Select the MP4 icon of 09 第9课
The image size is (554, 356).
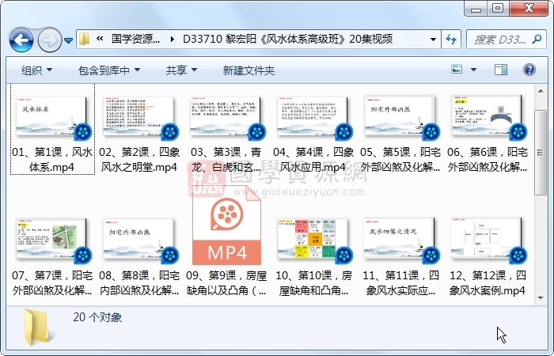(226, 225)
